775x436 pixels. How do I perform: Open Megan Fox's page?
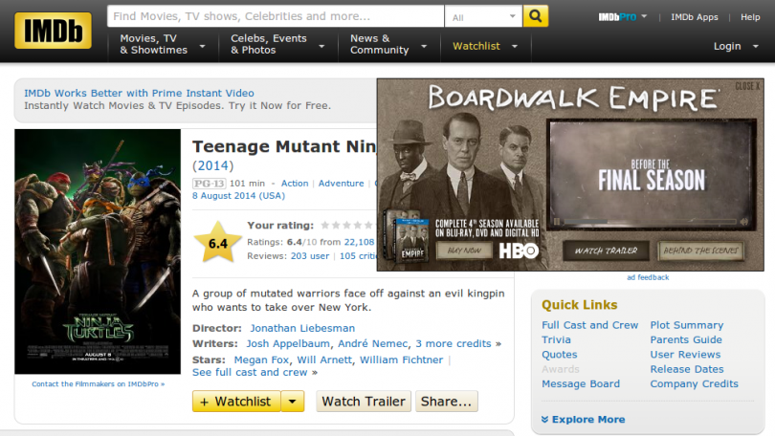pos(261,360)
